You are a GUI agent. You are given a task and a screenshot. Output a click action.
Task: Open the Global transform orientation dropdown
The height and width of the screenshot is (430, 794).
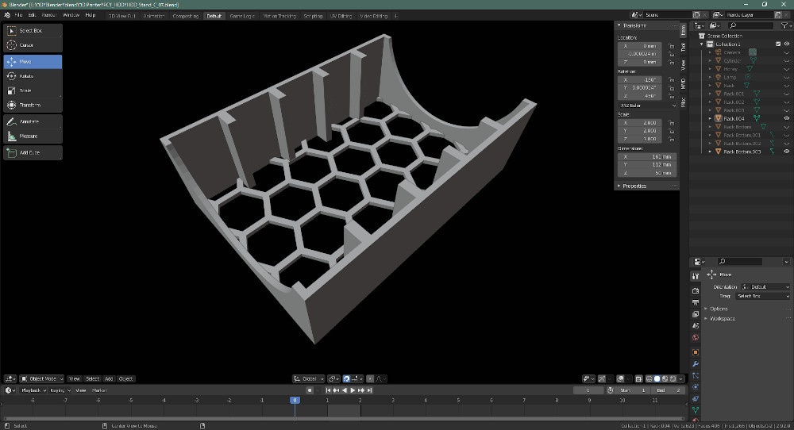(x=308, y=379)
